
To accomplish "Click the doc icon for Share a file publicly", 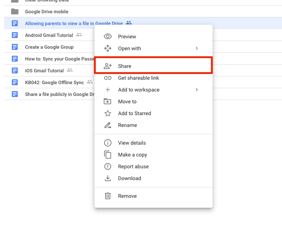I will (15, 94).
